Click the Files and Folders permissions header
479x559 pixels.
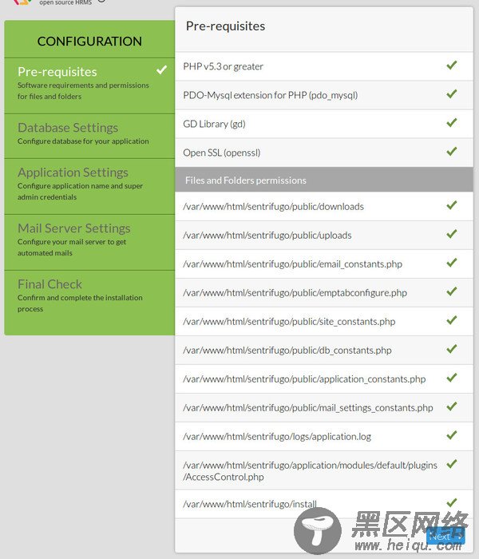tap(324, 180)
